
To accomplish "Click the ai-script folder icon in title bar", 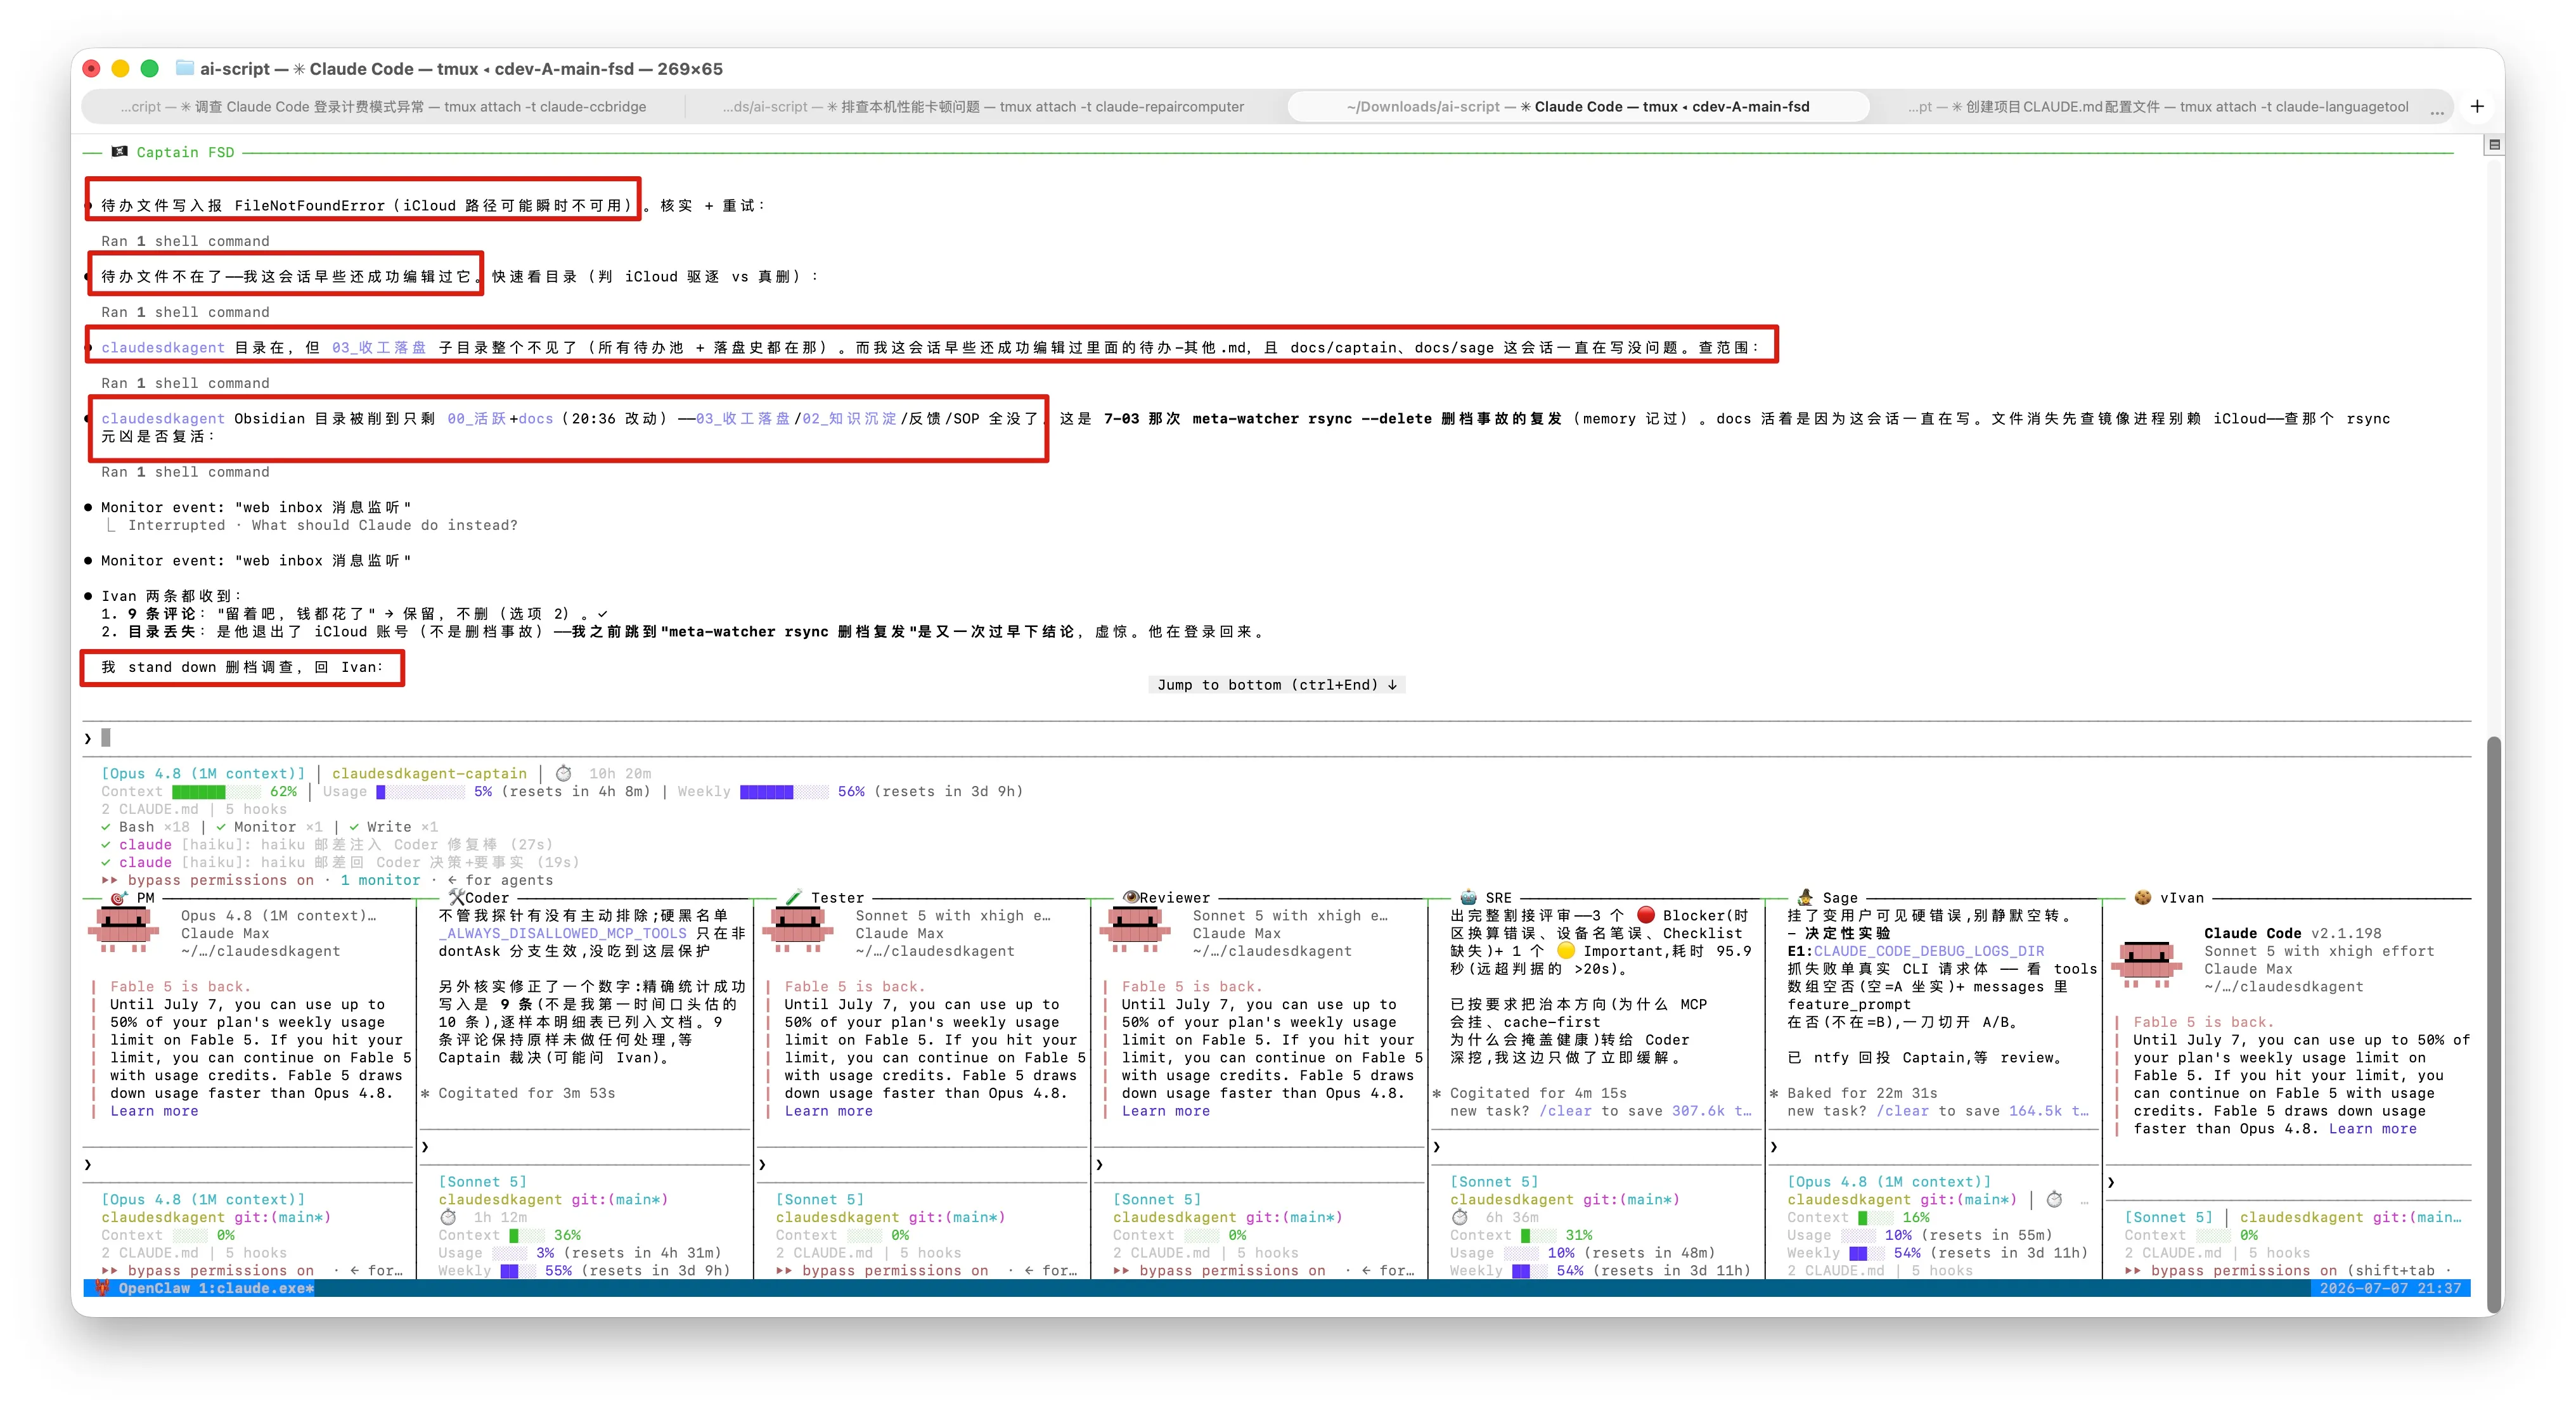I will pyautogui.click(x=184, y=68).
